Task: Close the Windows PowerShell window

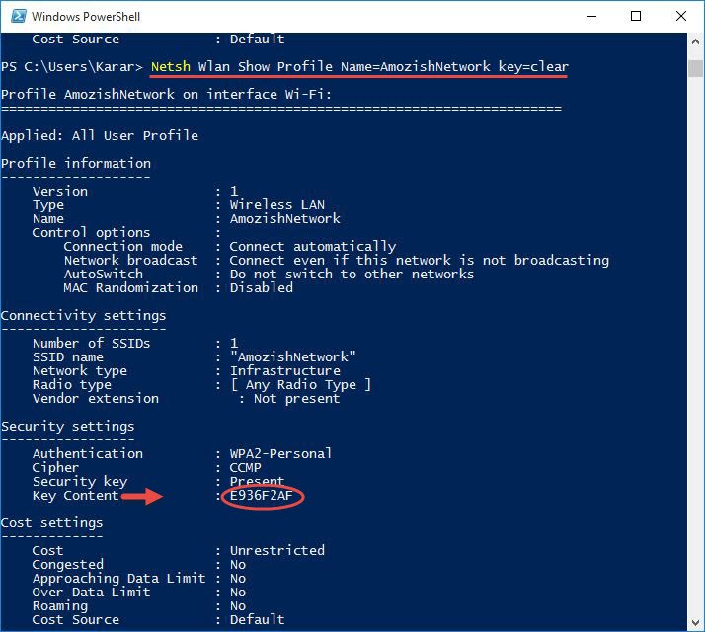Action: pos(680,16)
